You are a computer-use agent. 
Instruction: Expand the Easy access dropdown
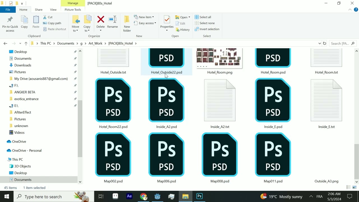(x=145, y=23)
